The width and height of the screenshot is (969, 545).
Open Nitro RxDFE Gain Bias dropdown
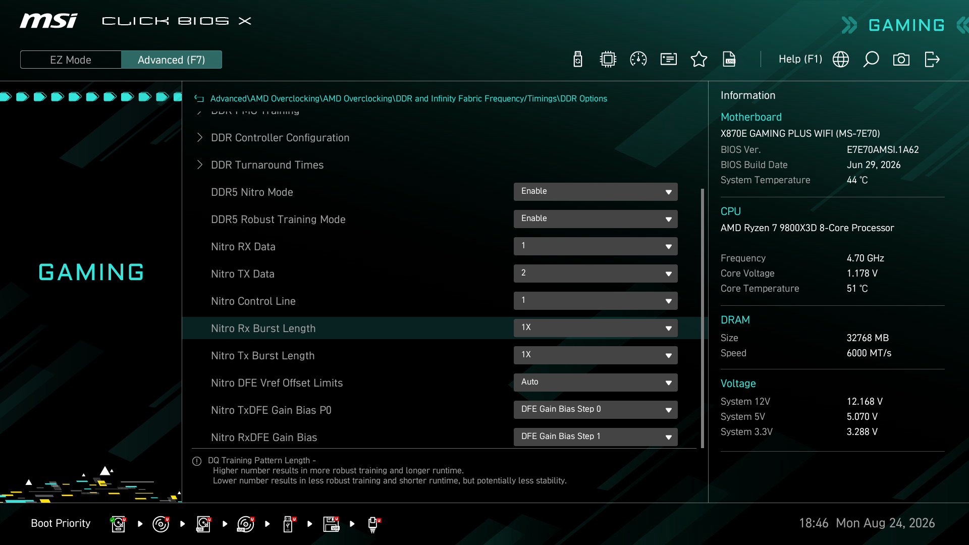click(x=596, y=437)
